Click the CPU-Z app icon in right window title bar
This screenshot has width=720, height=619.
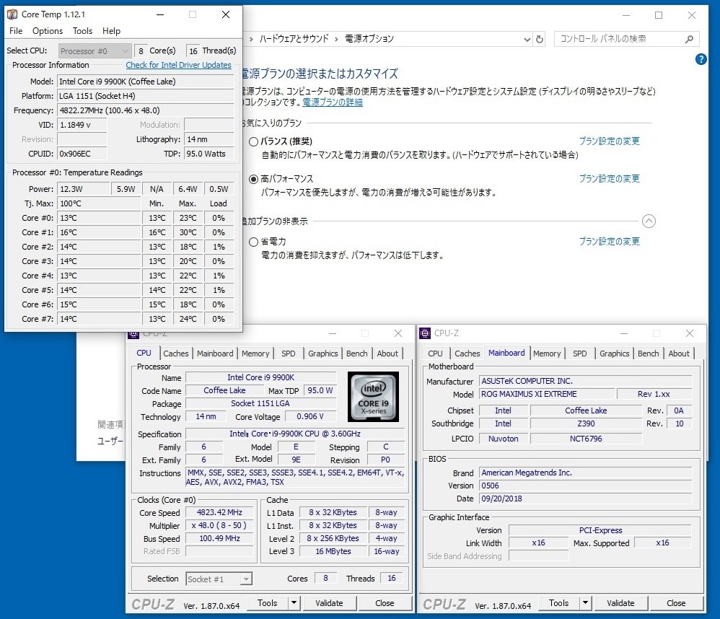pos(425,333)
